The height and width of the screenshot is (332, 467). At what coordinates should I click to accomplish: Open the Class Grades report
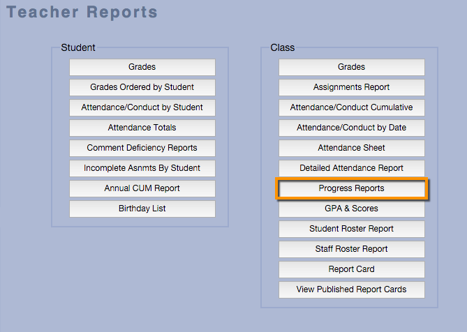tap(351, 67)
